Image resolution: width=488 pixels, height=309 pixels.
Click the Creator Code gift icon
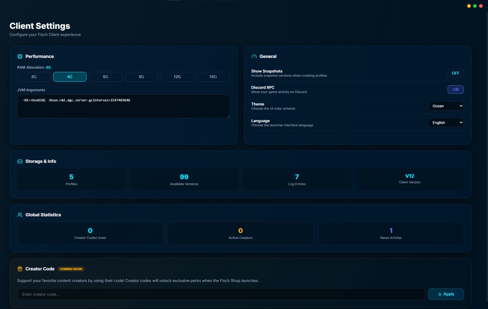coord(20,269)
